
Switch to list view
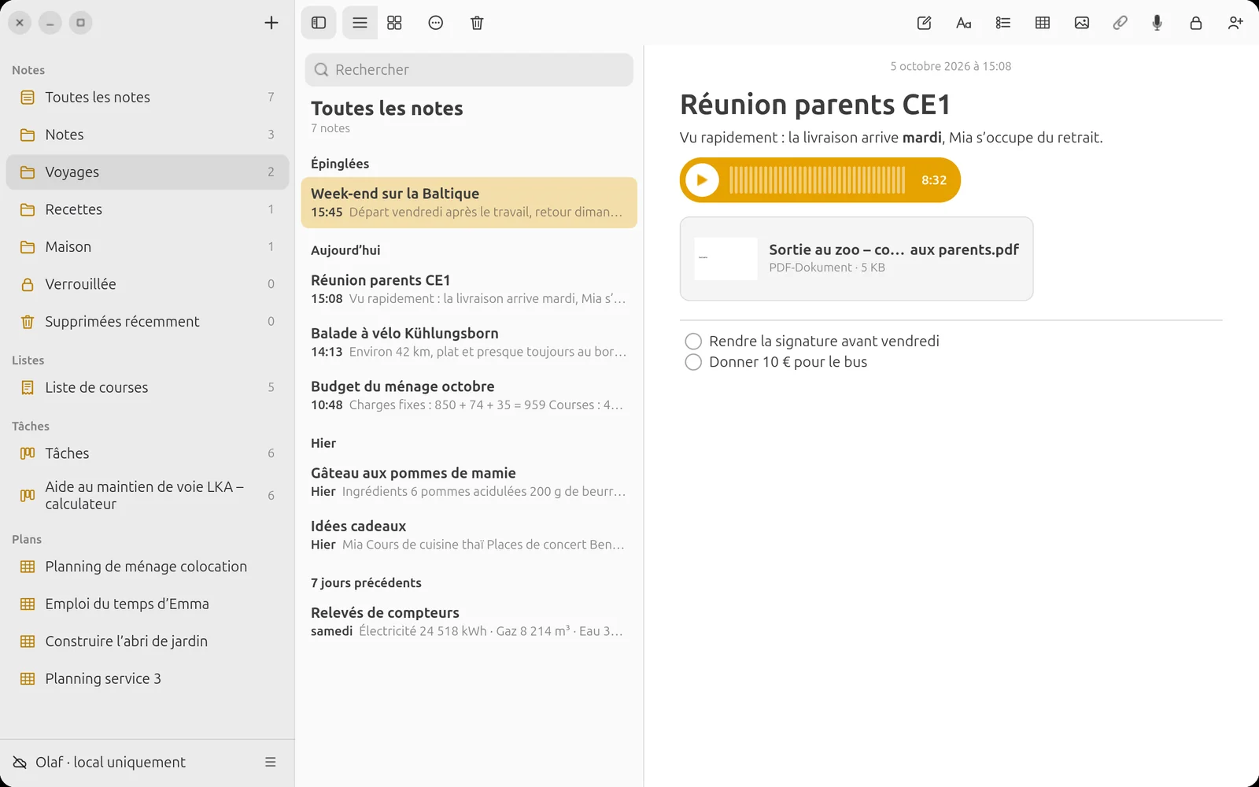pyautogui.click(x=360, y=23)
